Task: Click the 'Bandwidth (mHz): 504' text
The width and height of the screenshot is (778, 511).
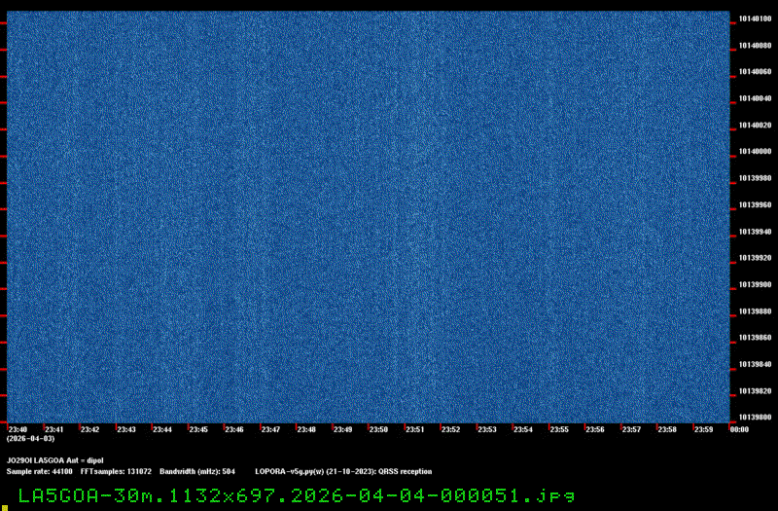Action: pyautogui.click(x=197, y=472)
